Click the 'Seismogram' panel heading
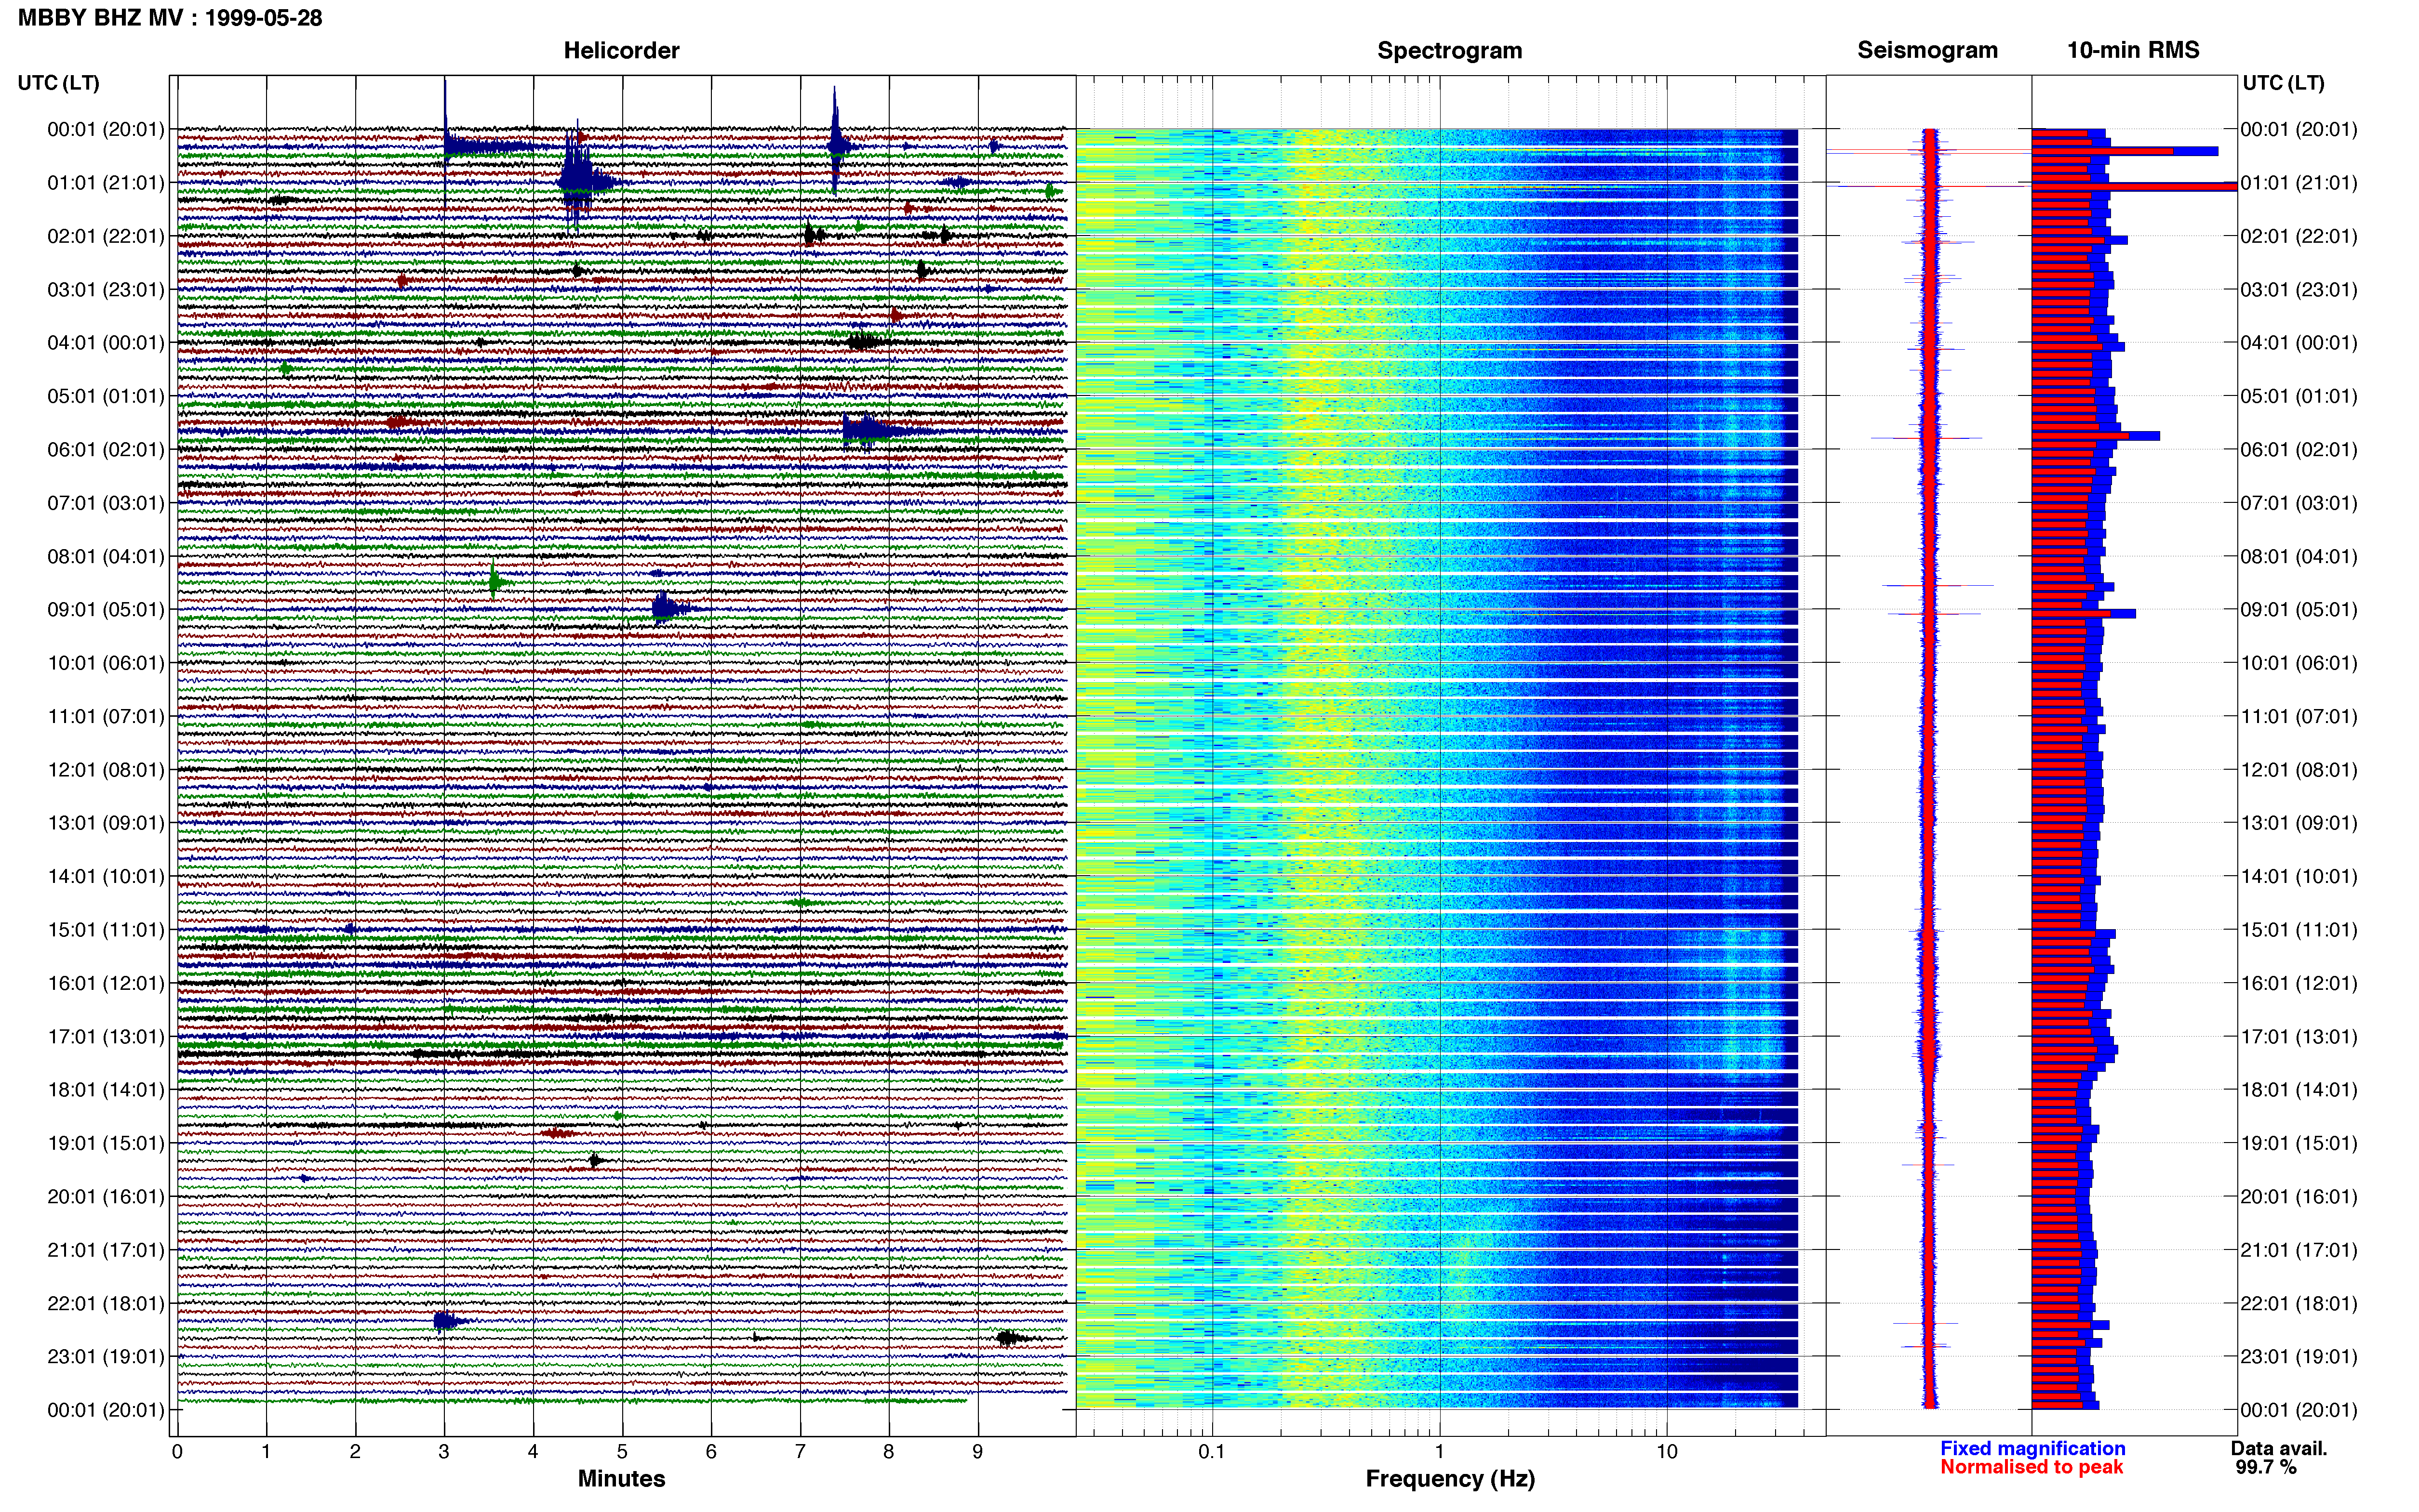This screenshot has width=2419, height=1512. [1927, 50]
